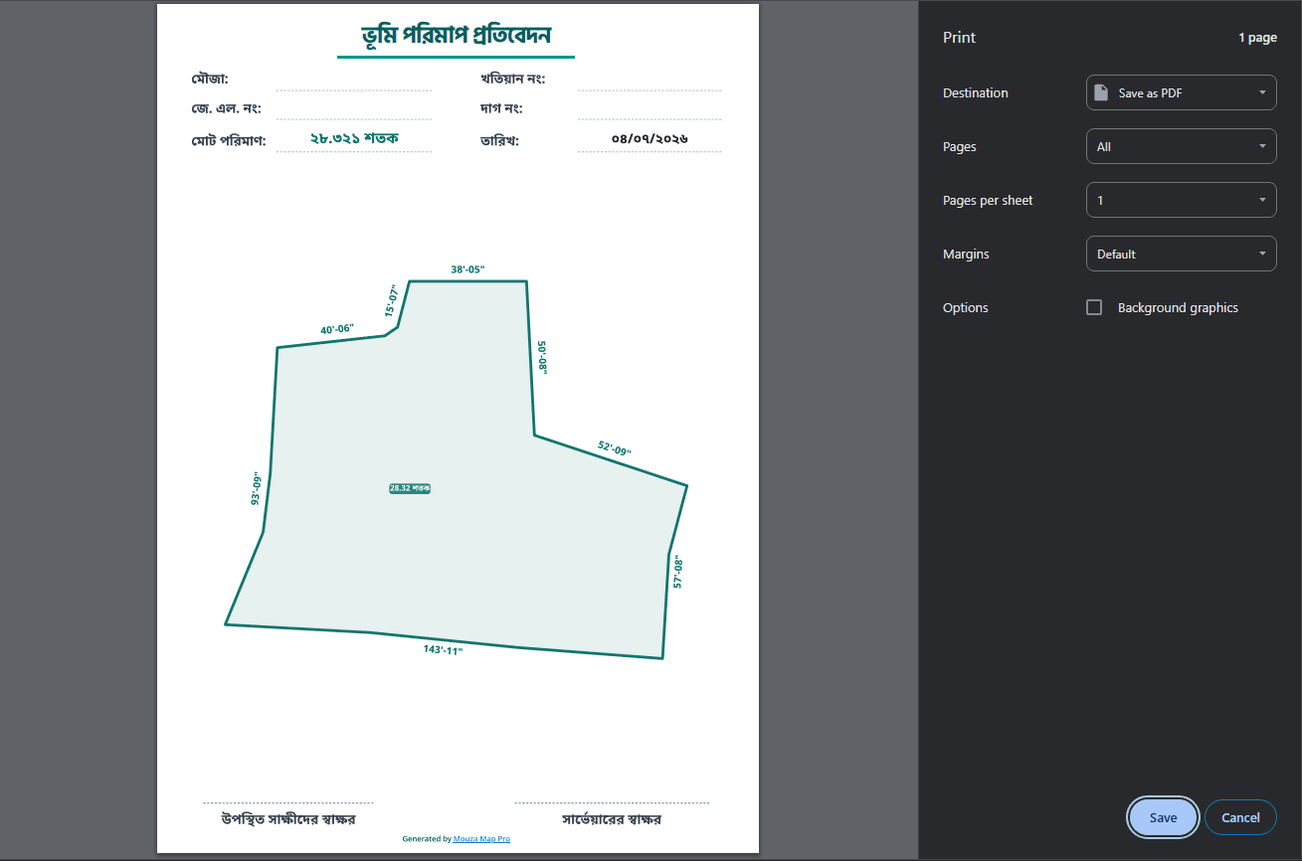Click the 57'-08" right edge measurement
1302x861 pixels.
pos(677,572)
